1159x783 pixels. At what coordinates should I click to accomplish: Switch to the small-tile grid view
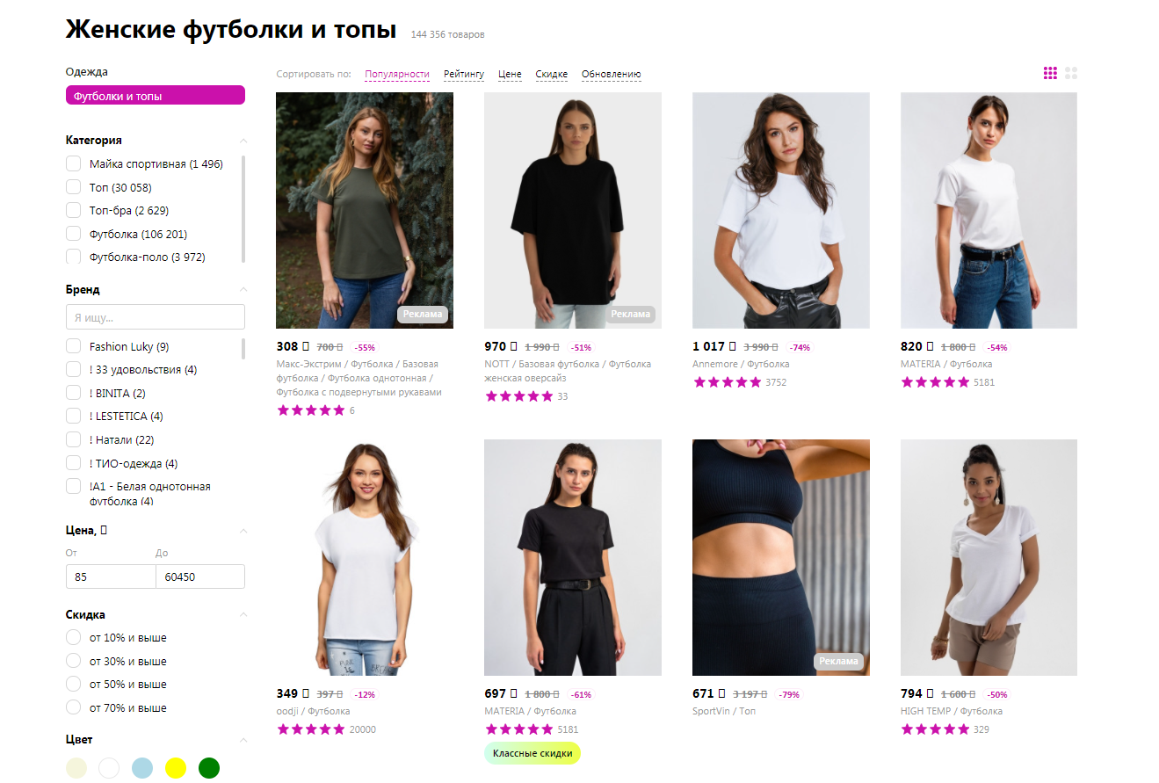(1050, 74)
